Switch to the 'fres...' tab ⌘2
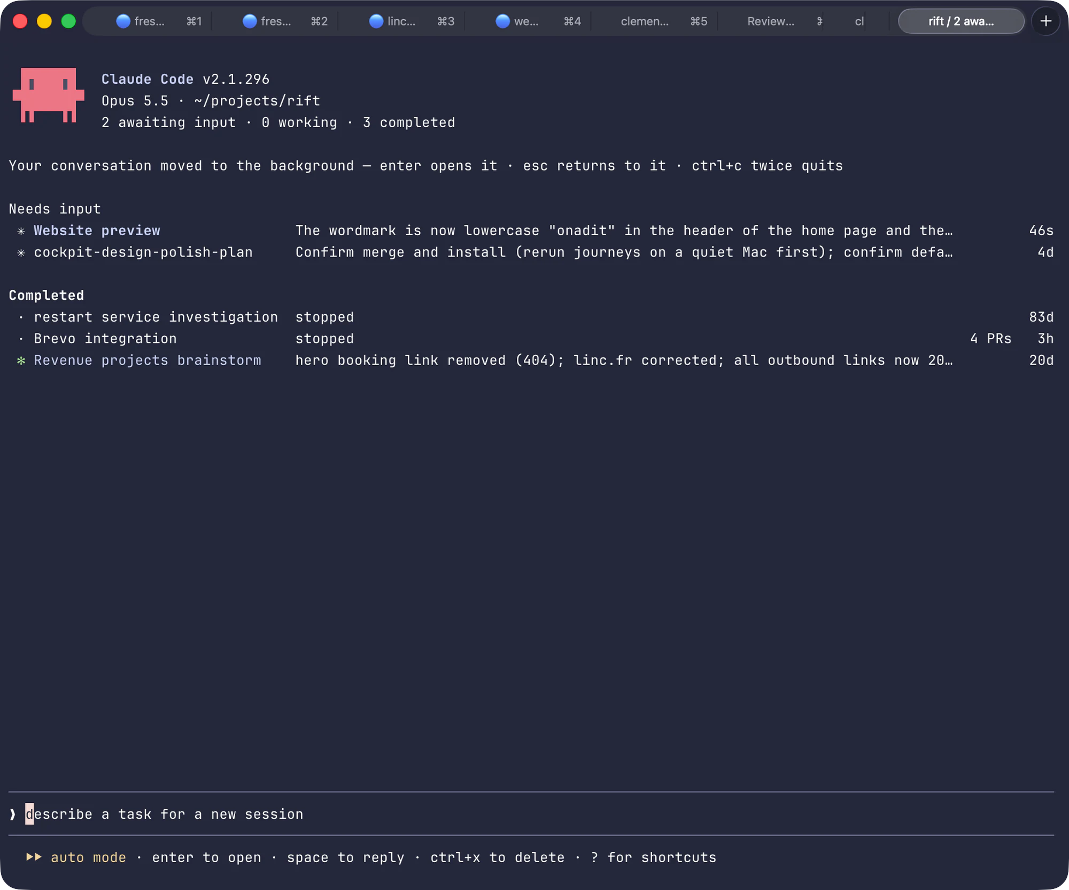This screenshot has width=1069, height=890. tap(276, 21)
